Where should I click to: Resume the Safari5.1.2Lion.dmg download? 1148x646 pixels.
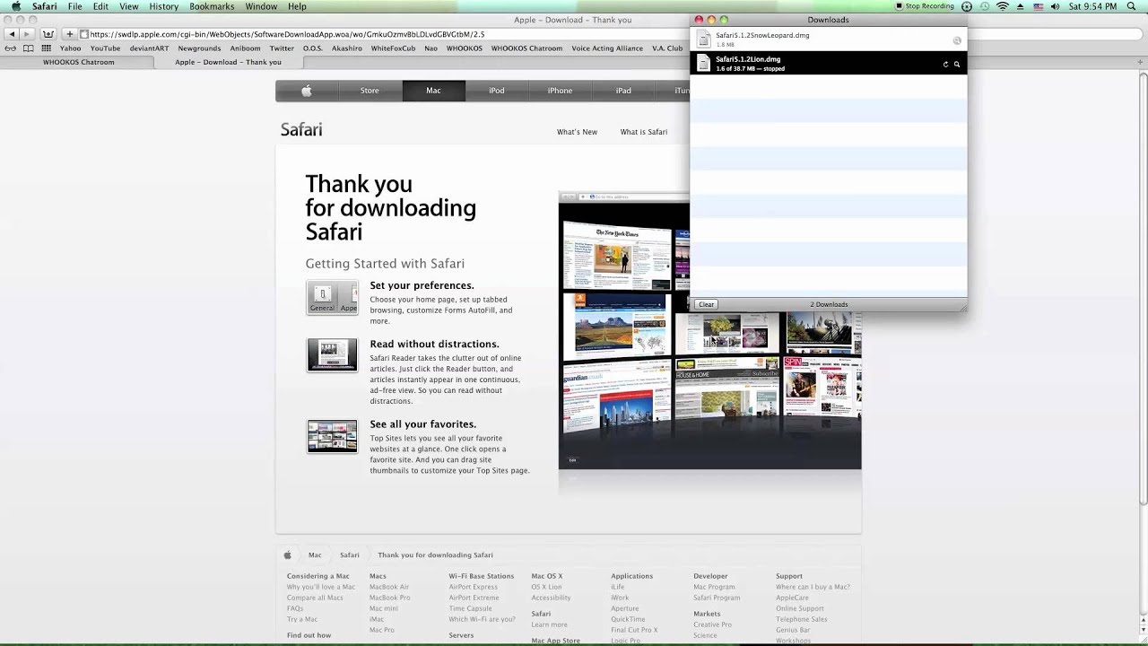pos(945,65)
